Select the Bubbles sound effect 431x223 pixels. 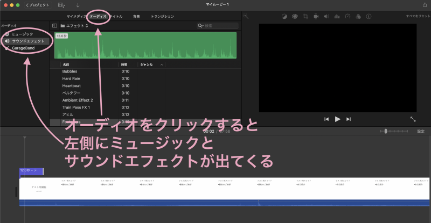pos(69,71)
